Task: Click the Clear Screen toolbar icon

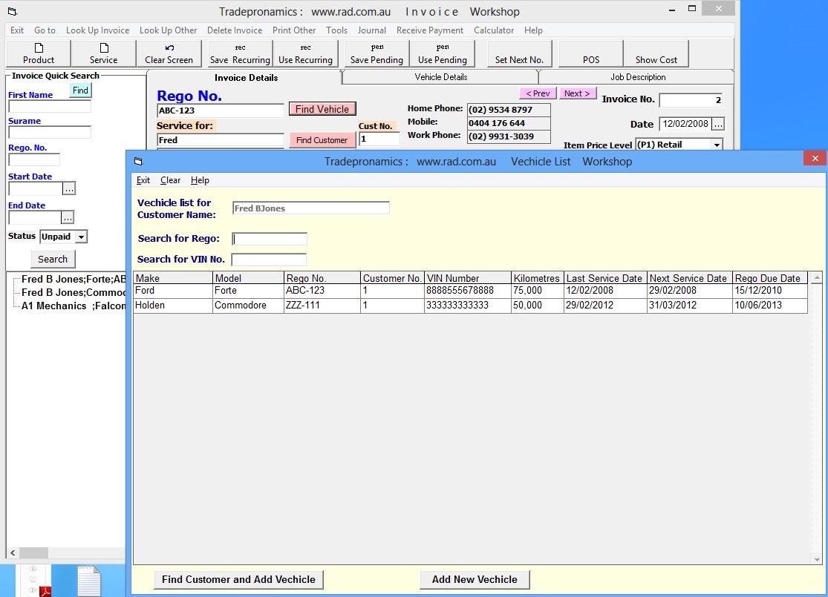Action: coord(169,53)
